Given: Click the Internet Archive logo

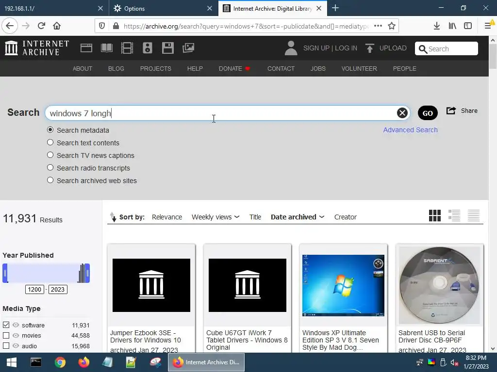Looking at the screenshot, I should point(37,48).
